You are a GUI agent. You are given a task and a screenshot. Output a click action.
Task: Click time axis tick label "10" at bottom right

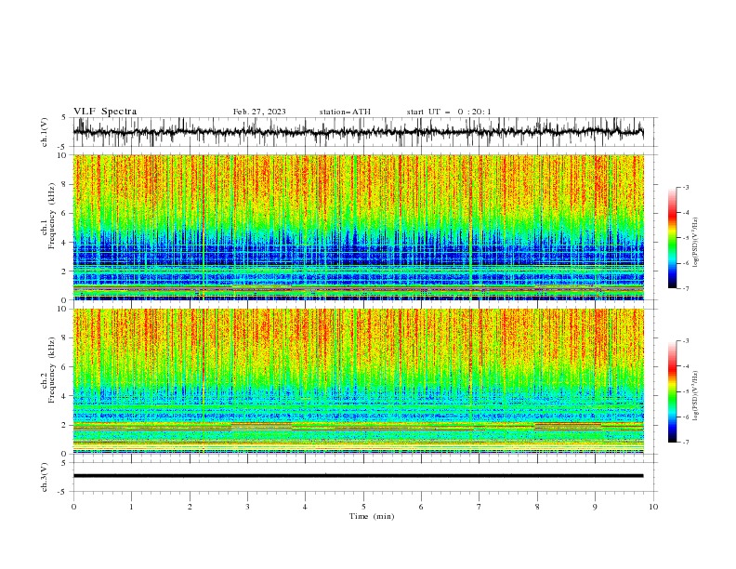pos(653,507)
